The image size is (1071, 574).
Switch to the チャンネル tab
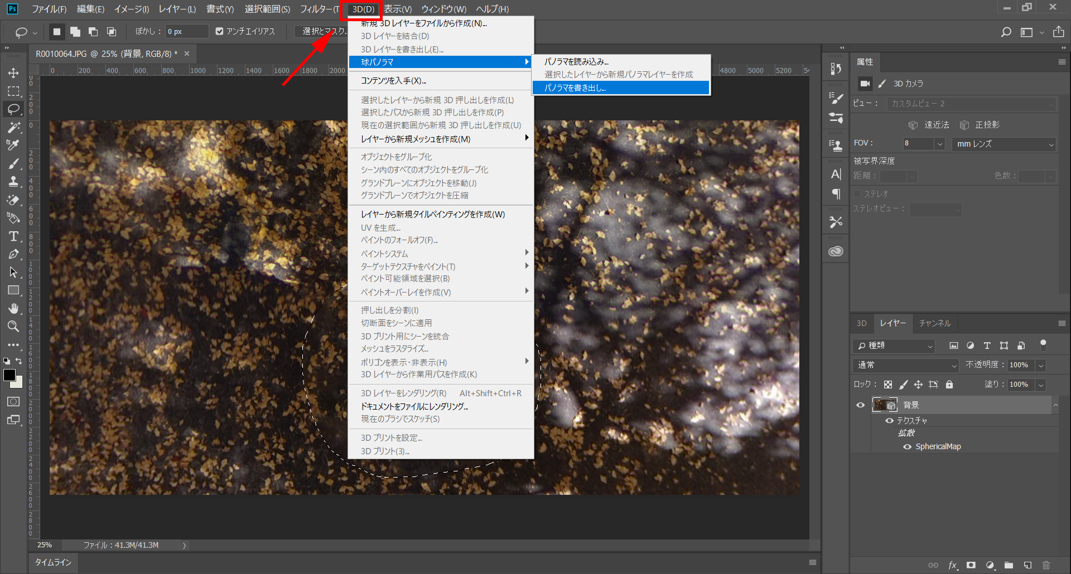934,323
